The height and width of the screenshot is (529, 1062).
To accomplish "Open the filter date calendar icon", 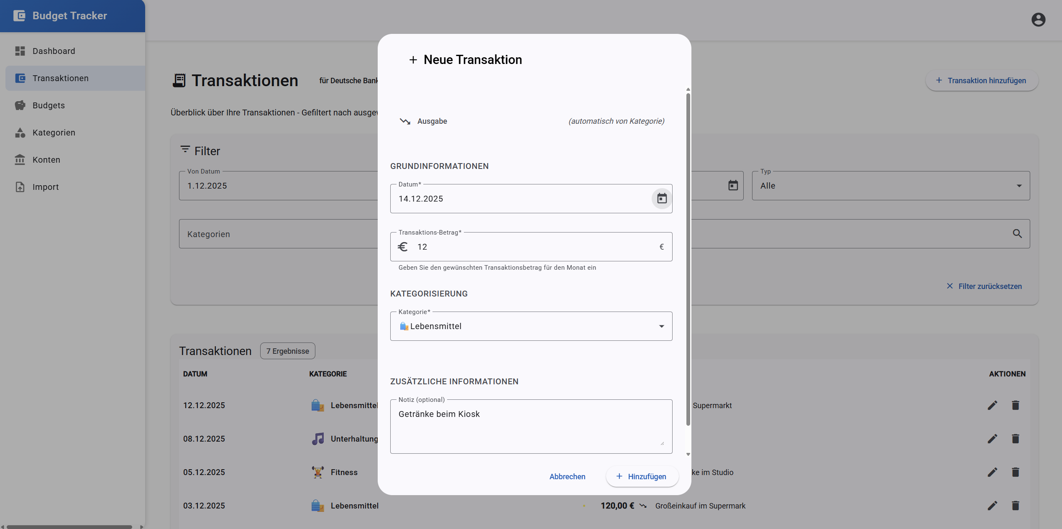I will pos(733,185).
